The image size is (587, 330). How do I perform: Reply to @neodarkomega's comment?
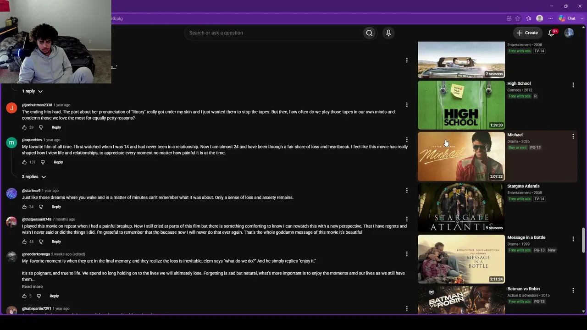click(x=54, y=296)
